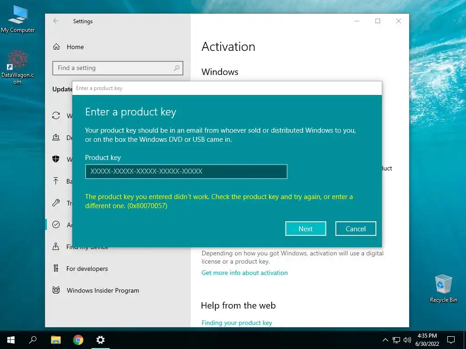The image size is (466, 349).
Task: Minimize the Settings window
Action: 357,21
